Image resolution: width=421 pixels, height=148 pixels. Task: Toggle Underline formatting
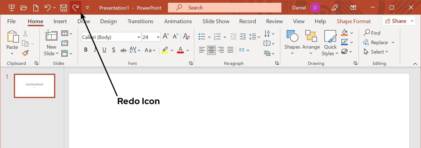click(104, 50)
